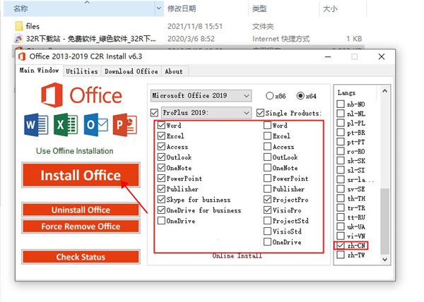Check Access under Single Products
This screenshot has height=302, width=424.
(267, 147)
